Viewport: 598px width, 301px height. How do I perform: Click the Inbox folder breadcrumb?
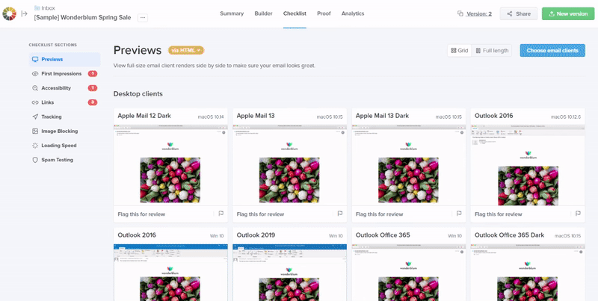(45, 7)
